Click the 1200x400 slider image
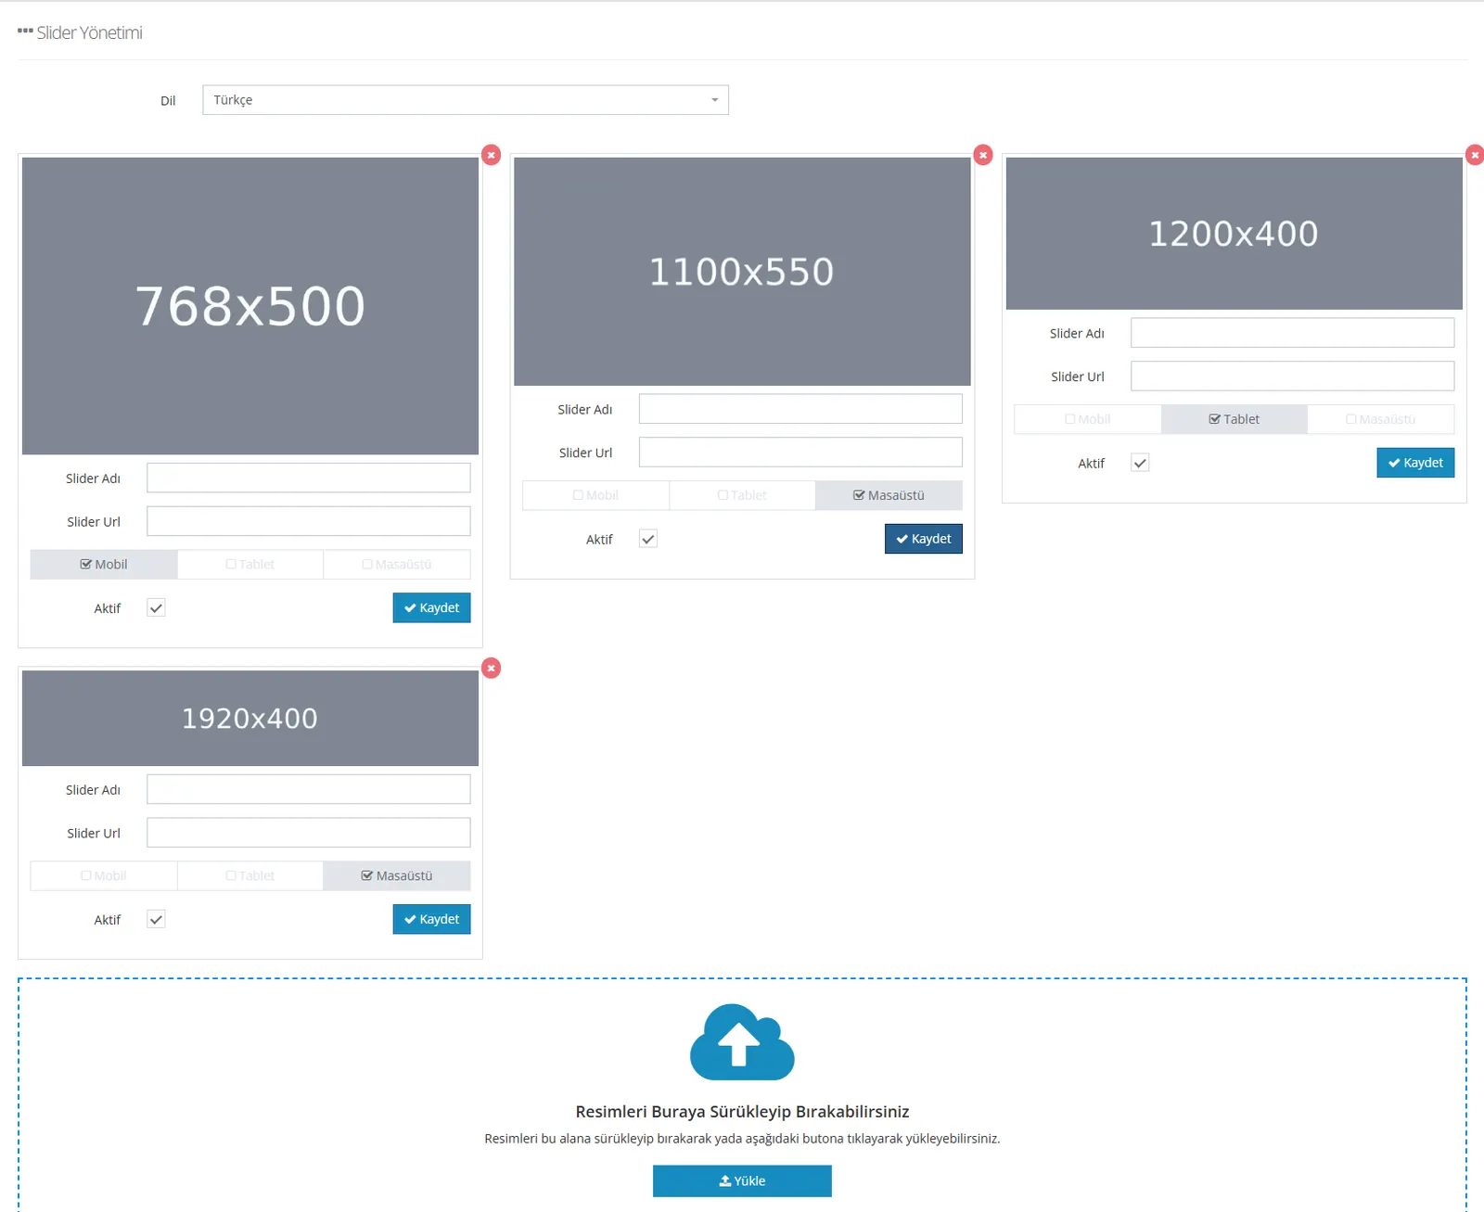The width and height of the screenshot is (1484, 1212). click(1235, 234)
